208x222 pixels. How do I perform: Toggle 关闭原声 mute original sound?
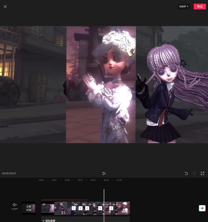(15, 206)
